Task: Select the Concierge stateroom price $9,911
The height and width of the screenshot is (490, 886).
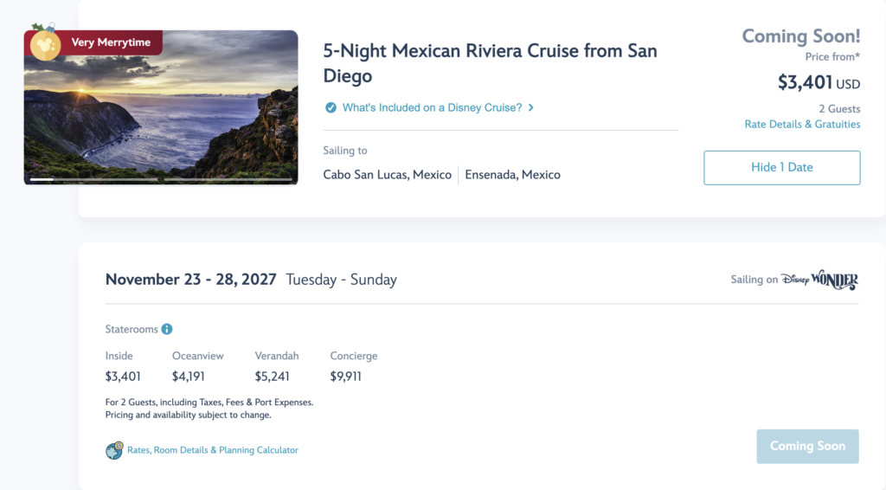Action: coord(345,377)
